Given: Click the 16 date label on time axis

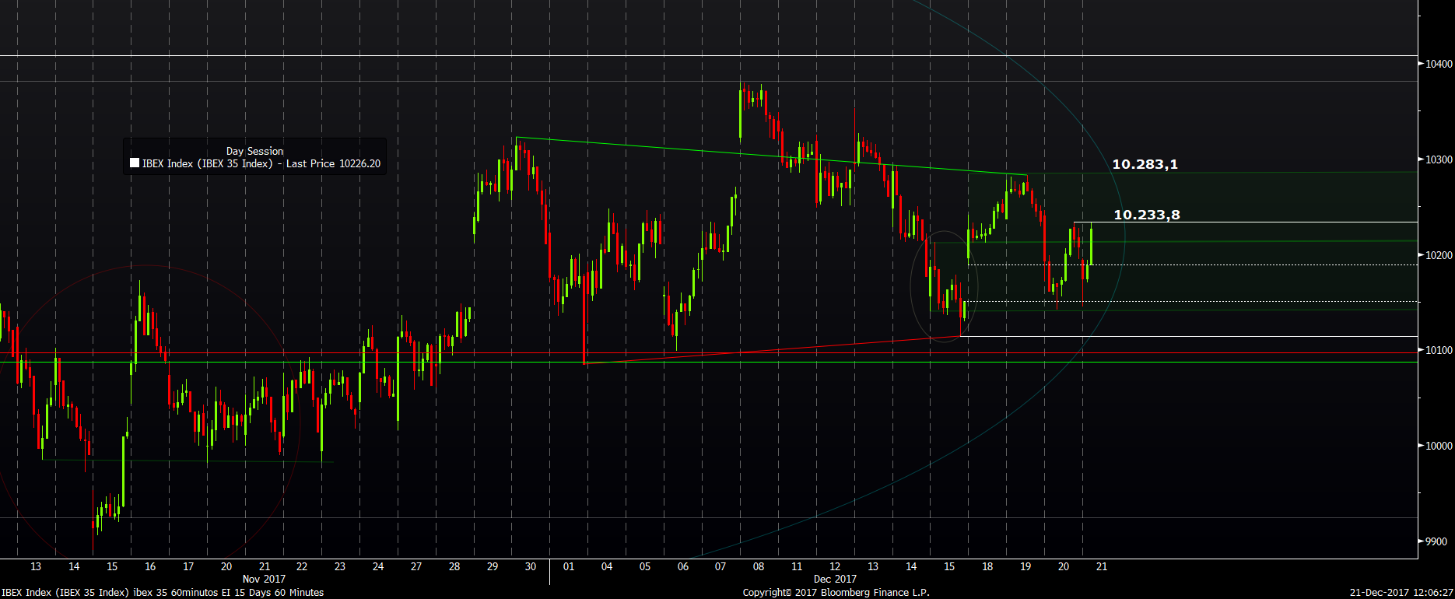Looking at the screenshot, I should point(150,566).
